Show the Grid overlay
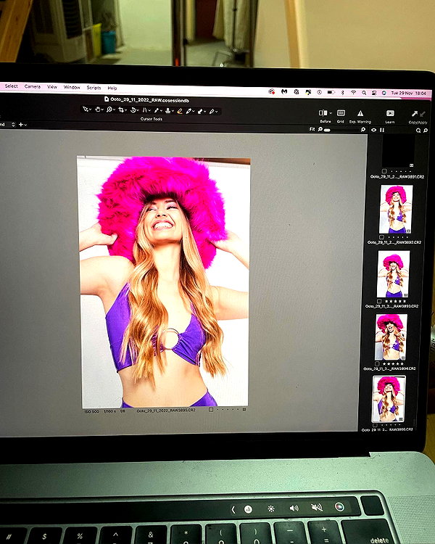This screenshot has height=544, width=435. coord(341,112)
